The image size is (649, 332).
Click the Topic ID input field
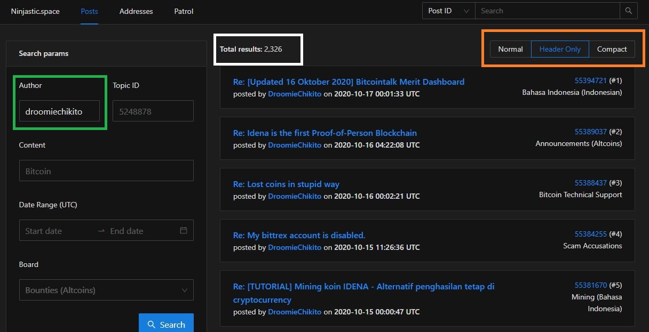click(153, 111)
